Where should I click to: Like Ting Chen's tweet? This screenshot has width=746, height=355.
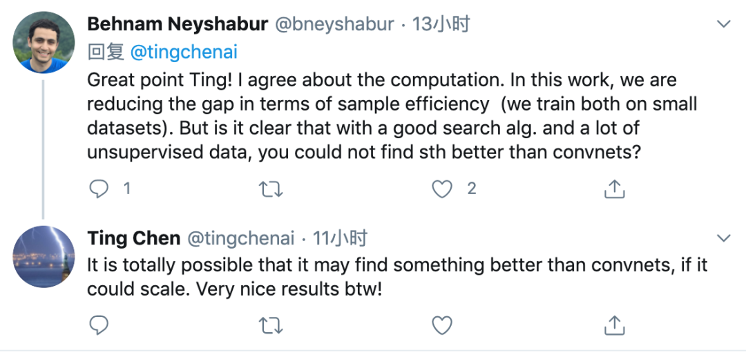coord(442,325)
